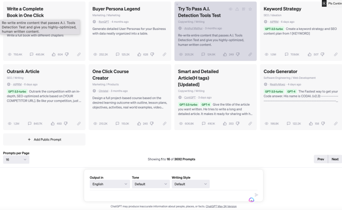This screenshot has height=210, width=342.
Task: Click the send message arrow icon
Action: click(x=256, y=195)
